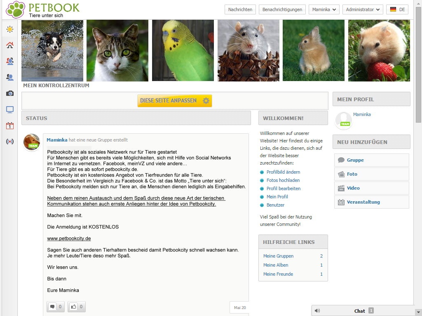This screenshot has width=422, height=316.
Task: Open comments with speech bubble icon
Action: pyautogui.click(x=56, y=307)
